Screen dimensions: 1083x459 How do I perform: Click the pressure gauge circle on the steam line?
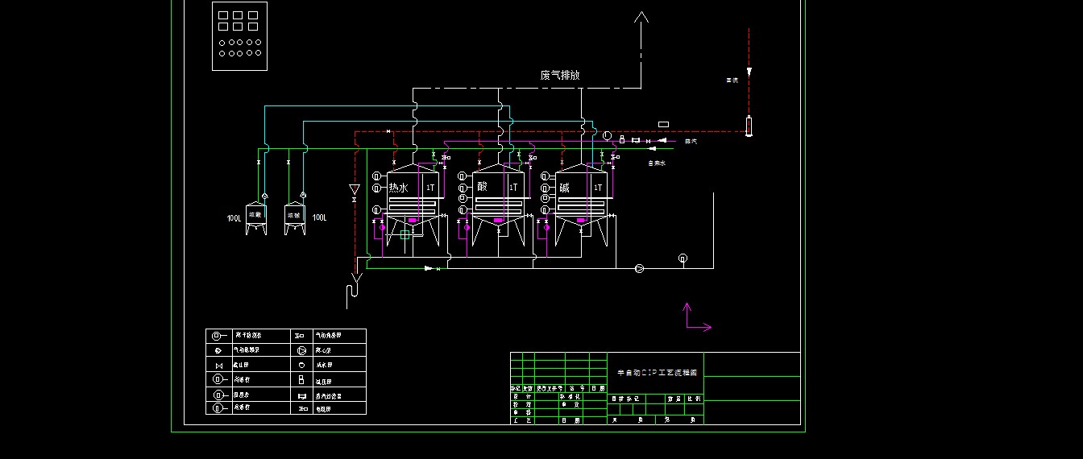click(607, 135)
